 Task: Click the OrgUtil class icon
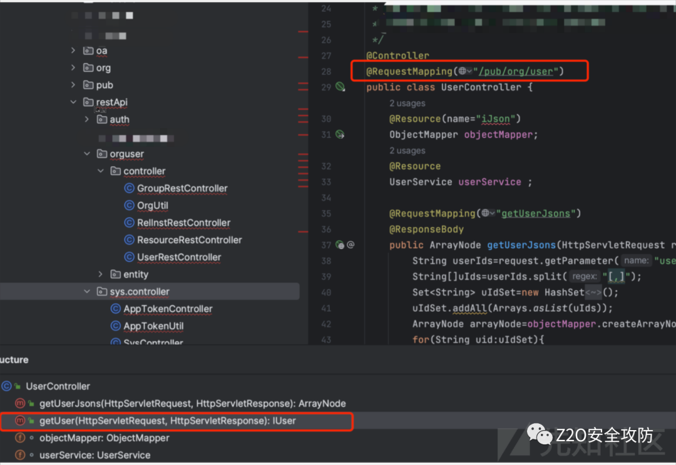tap(129, 206)
